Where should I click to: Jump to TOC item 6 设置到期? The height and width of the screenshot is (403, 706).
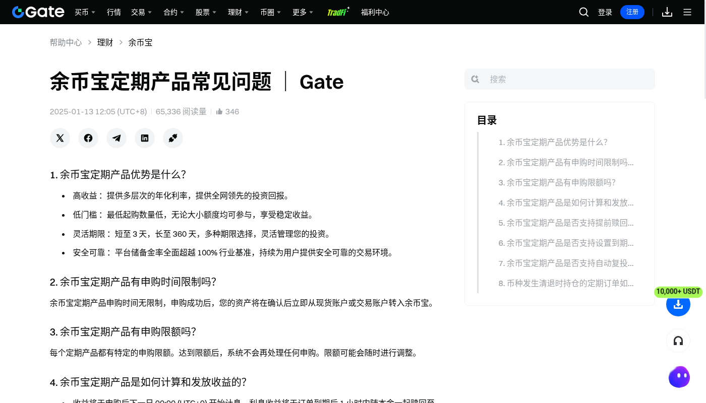[x=566, y=243]
